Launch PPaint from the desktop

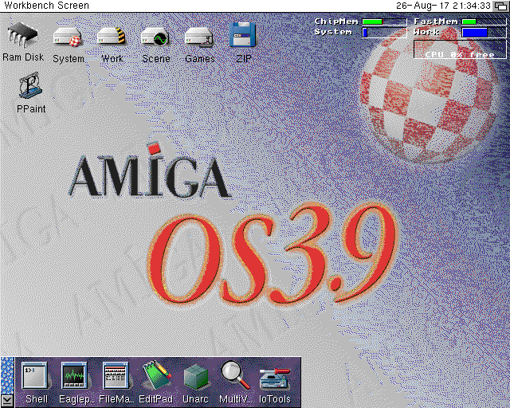pyautogui.click(x=30, y=86)
